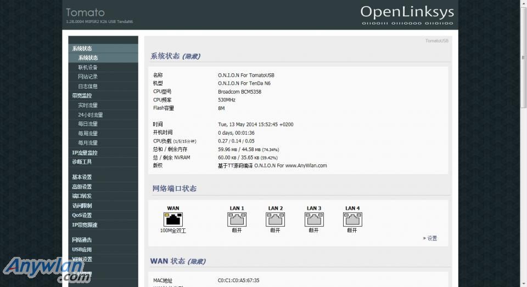The width and height of the screenshot is (527, 287).
Task: Click the uptime value 0 days, 00:01:36
Action: (x=236, y=133)
